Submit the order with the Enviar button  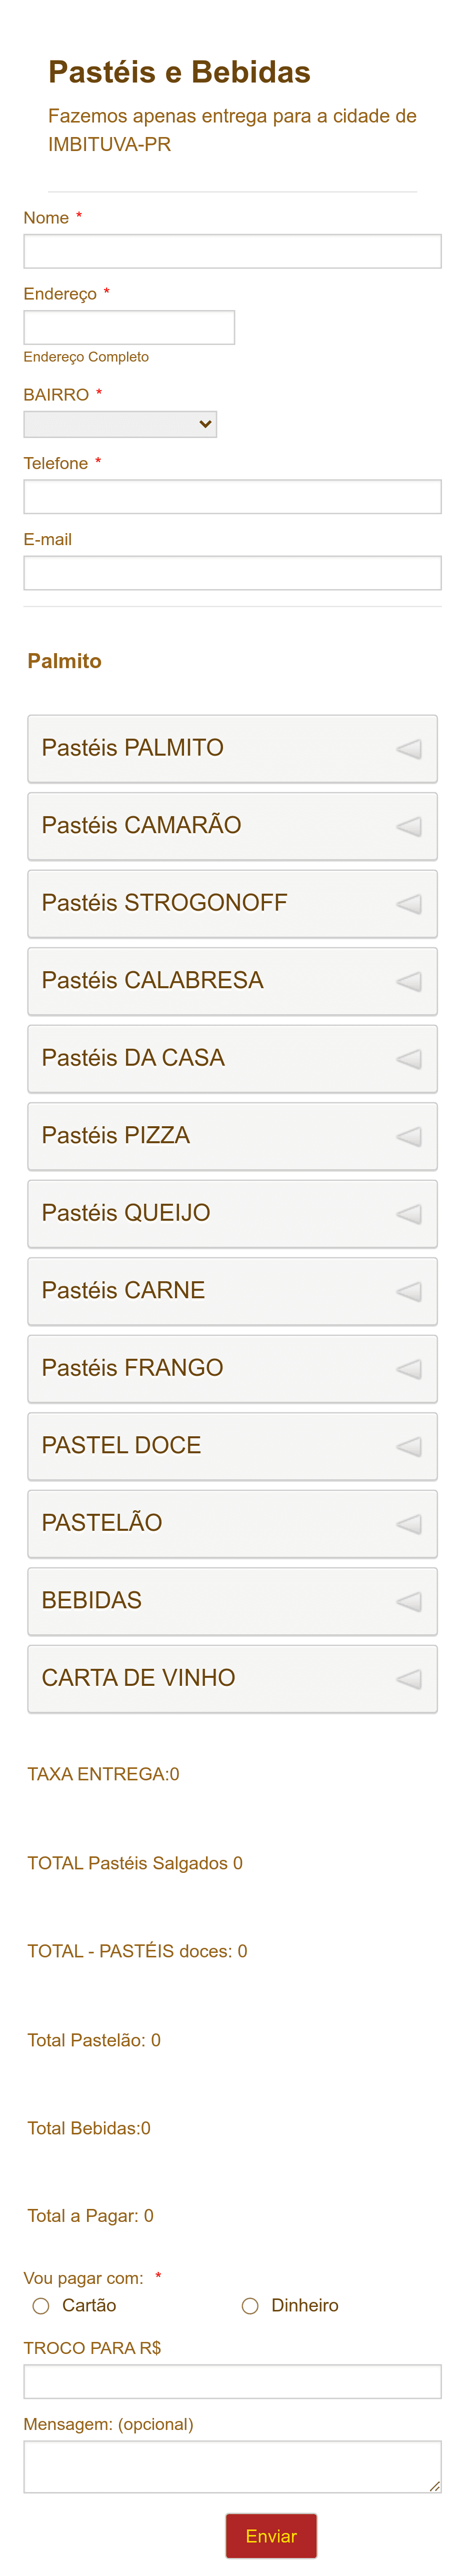(271, 2535)
